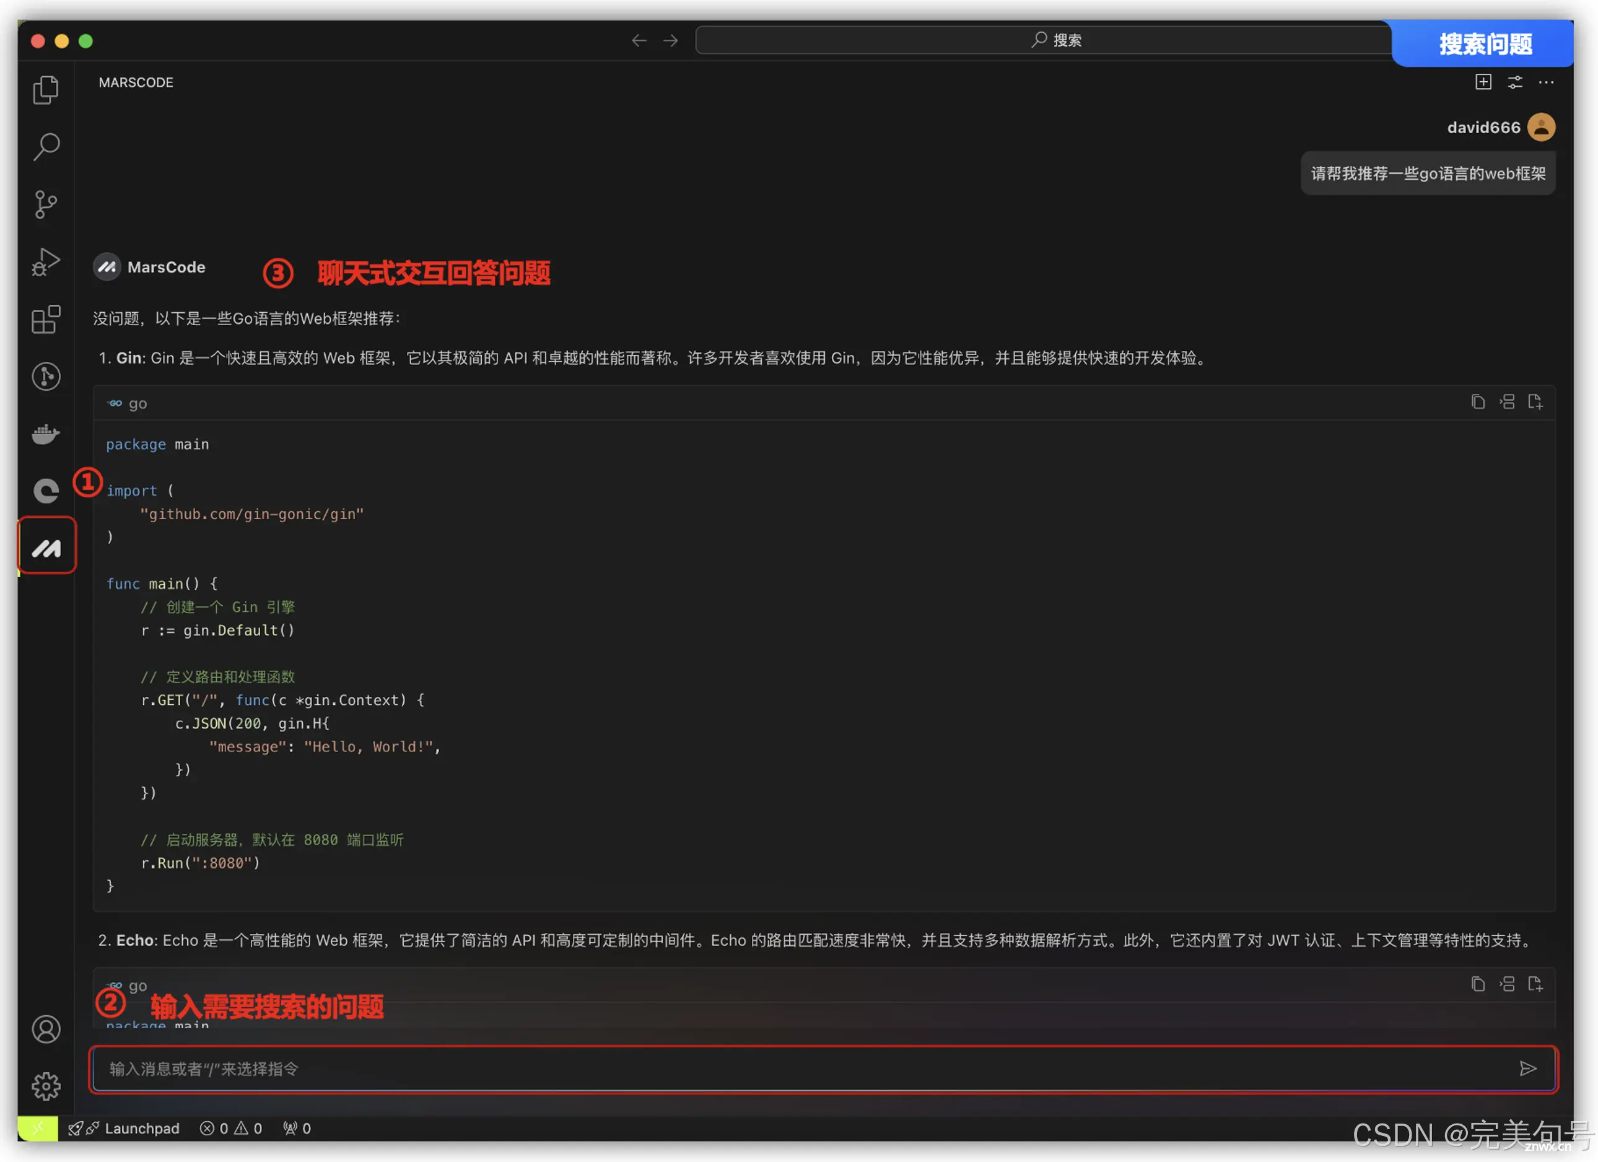Open Launchpad in the status bar
The width and height of the screenshot is (1598, 1162).
124,1128
